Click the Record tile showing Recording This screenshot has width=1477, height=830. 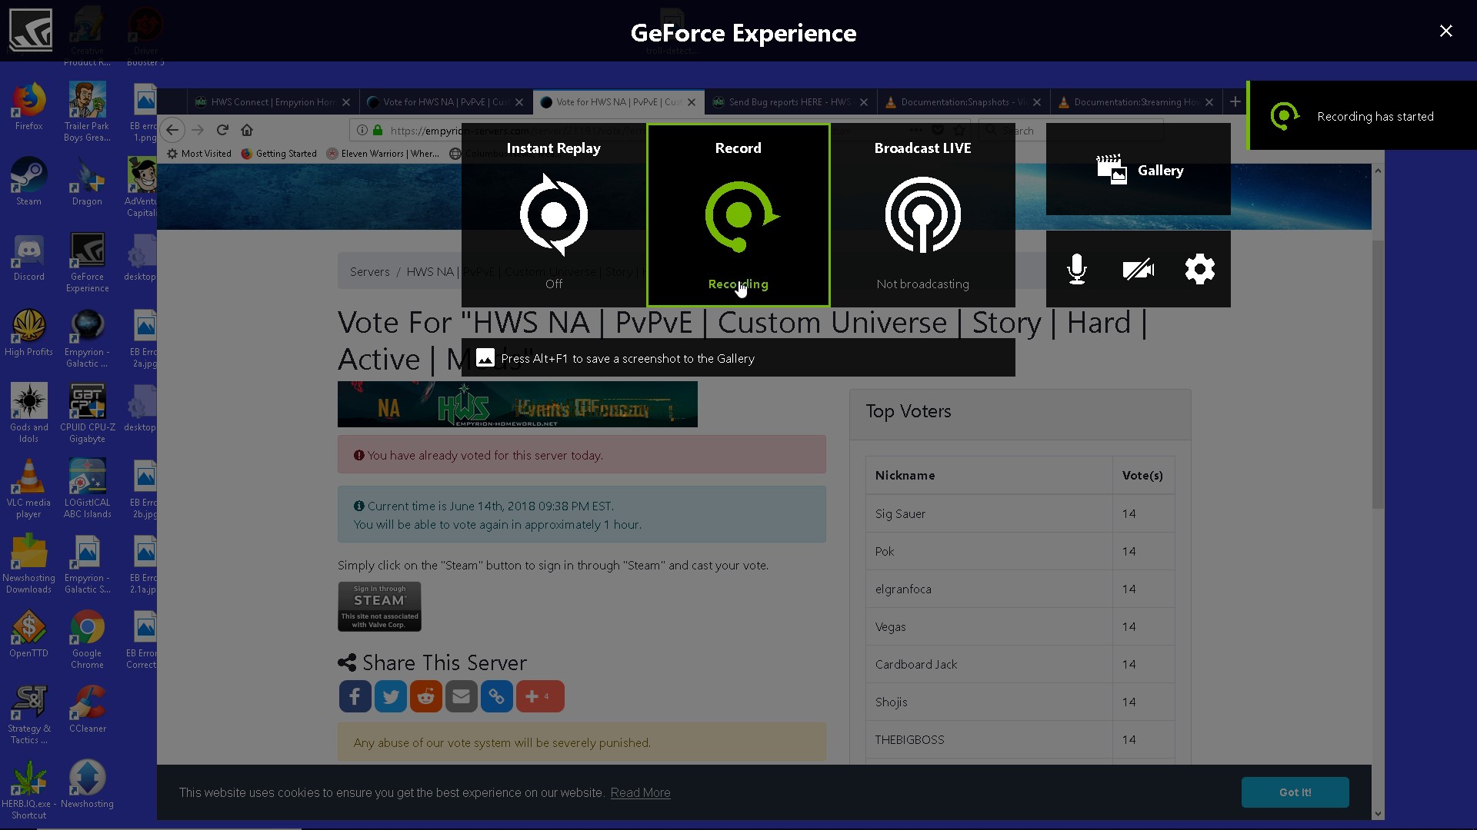pos(738,215)
